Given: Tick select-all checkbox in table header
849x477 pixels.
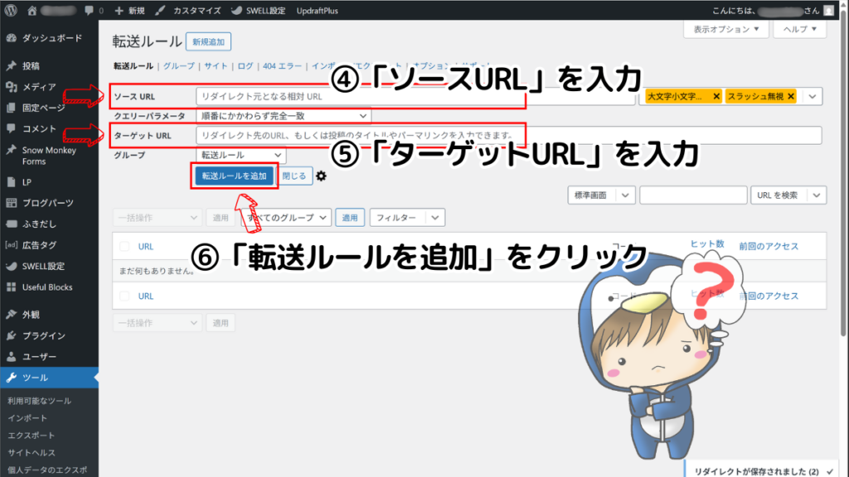Looking at the screenshot, I should 124,246.
